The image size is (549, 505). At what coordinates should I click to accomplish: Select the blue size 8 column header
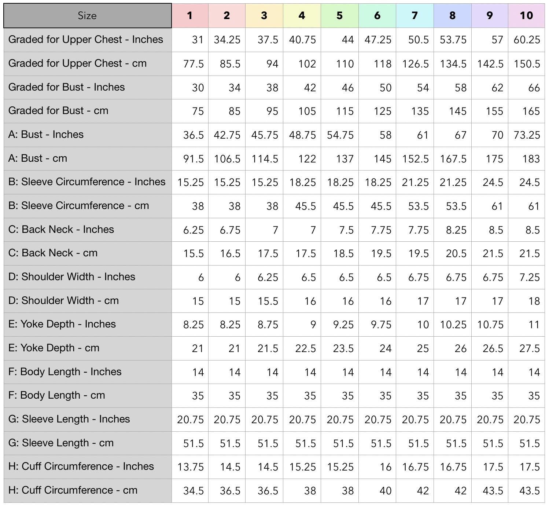click(x=453, y=16)
